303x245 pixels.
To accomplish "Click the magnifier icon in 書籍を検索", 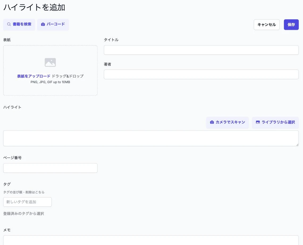I will [9, 24].
